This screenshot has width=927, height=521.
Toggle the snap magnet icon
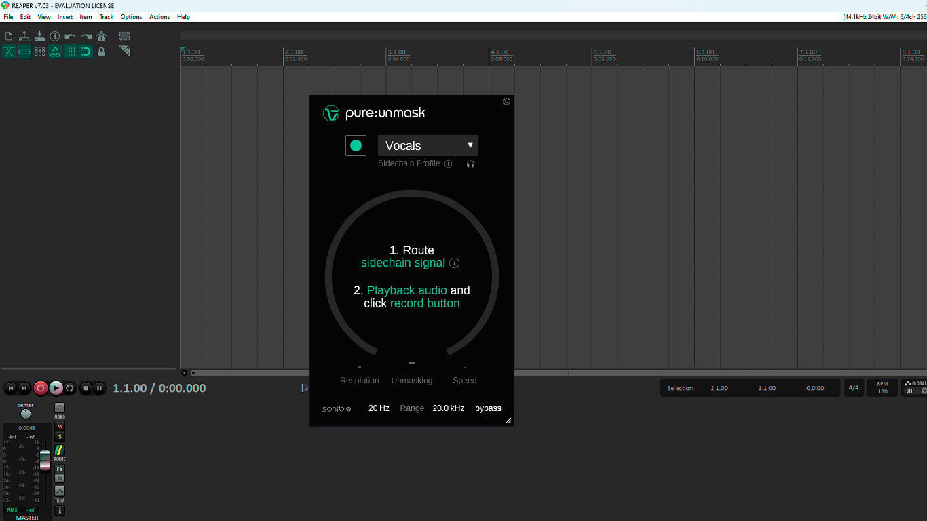tap(86, 52)
